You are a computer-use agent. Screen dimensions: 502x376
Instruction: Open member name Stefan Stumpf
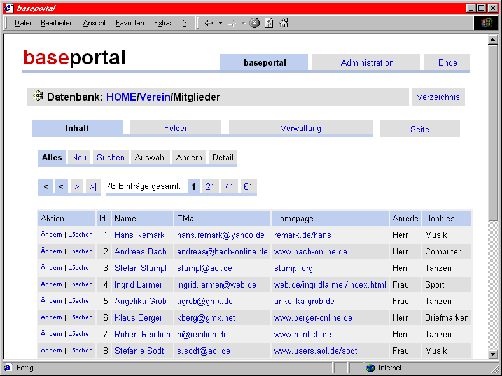[141, 268]
